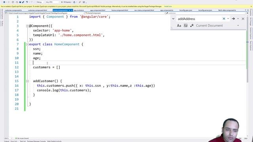Switch to fetch-data.component.ts tab

point(227,10)
